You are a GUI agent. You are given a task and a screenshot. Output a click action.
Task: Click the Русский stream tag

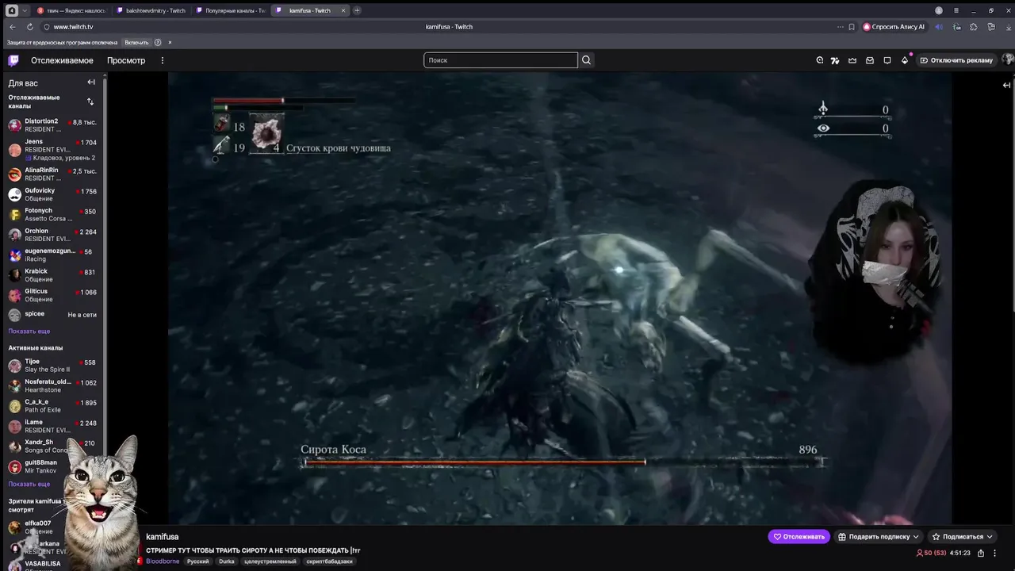tap(198, 561)
